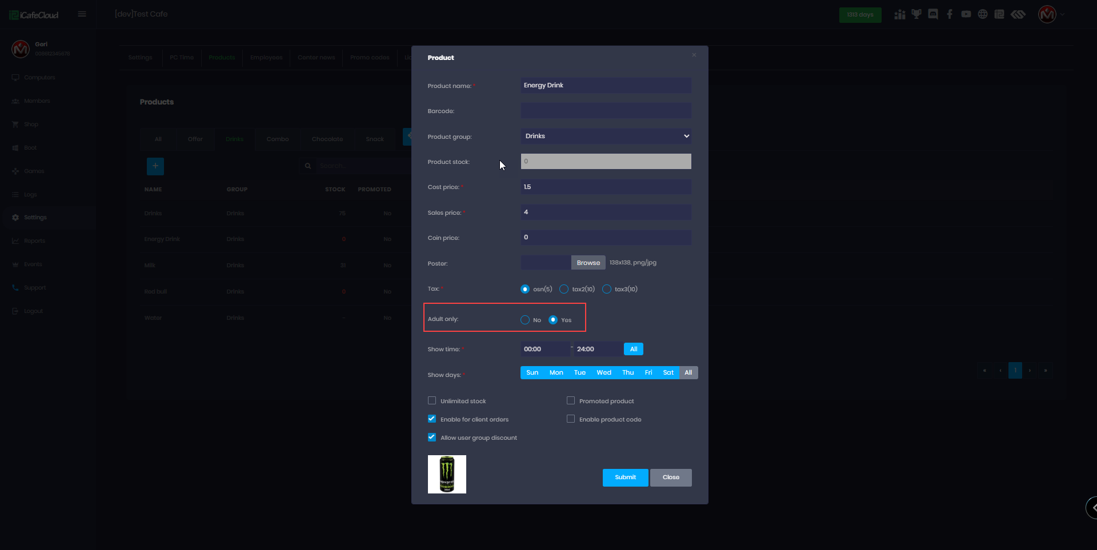This screenshot has height=550, width=1097.
Task: Open the leaderboard podium icon in header
Action: point(900,14)
